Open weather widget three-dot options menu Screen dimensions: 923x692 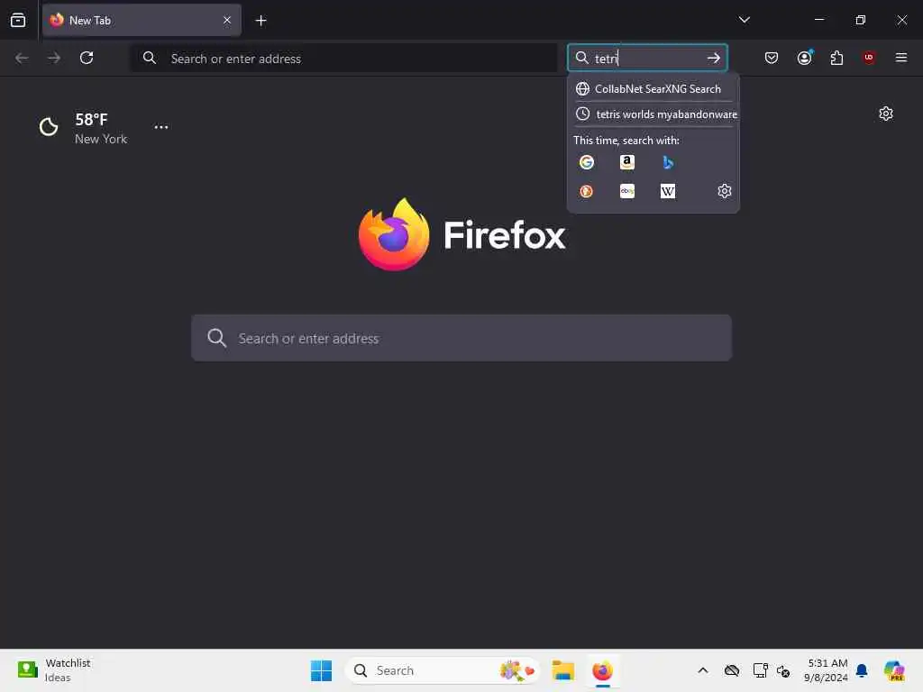click(x=160, y=127)
